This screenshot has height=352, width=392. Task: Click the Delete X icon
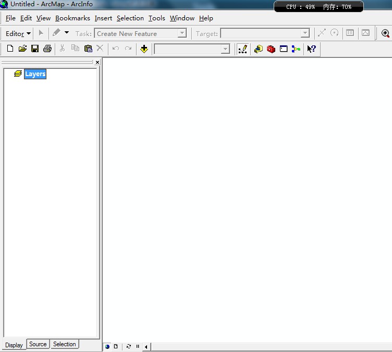click(100, 48)
